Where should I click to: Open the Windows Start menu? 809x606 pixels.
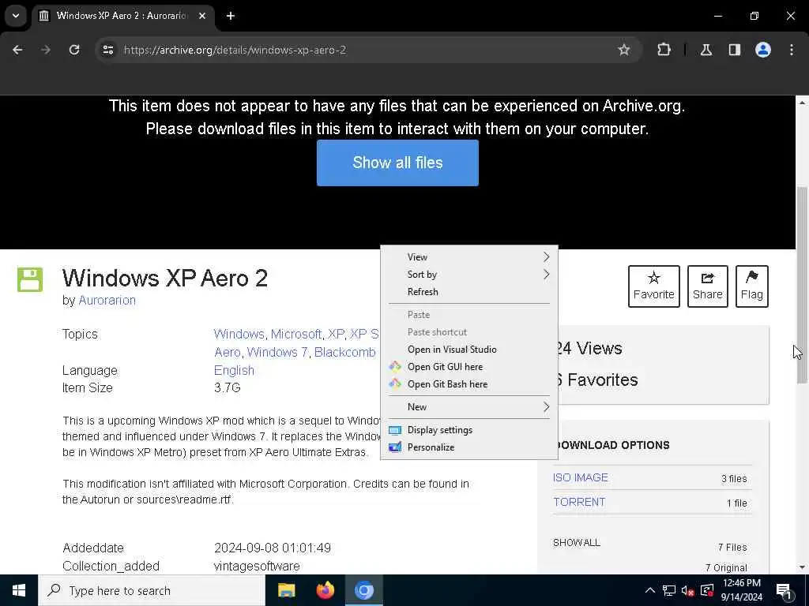click(x=19, y=590)
